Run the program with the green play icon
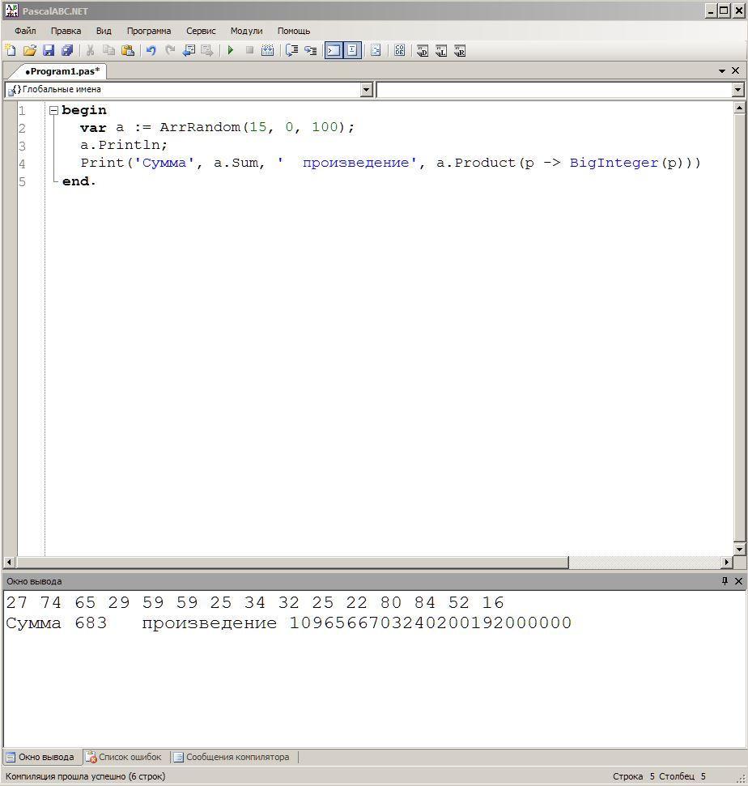The width and height of the screenshot is (748, 786). click(231, 50)
